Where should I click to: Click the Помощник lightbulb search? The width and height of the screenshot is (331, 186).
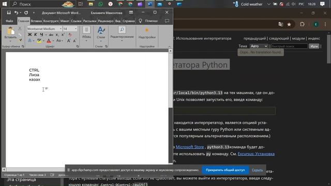[148, 21]
